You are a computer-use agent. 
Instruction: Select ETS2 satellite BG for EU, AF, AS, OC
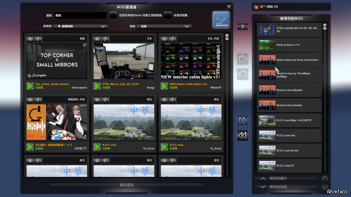pyautogui.click(x=289, y=30)
